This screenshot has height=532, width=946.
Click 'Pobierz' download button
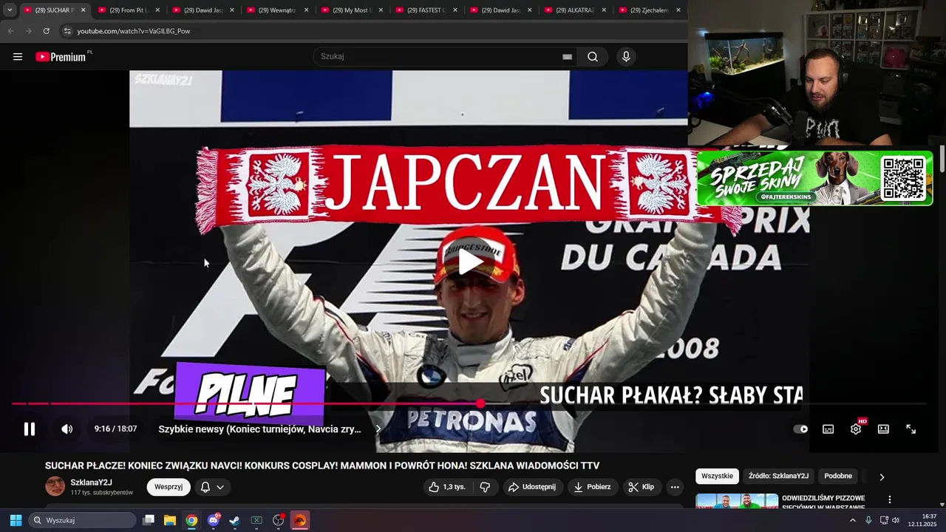pyautogui.click(x=592, y=487)
